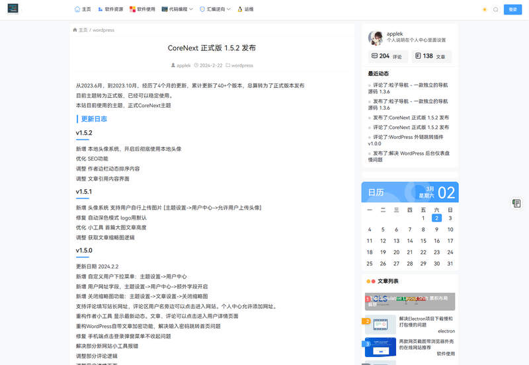
Task: Click the 最近动态 section heading
Action: tap(378, 73)
